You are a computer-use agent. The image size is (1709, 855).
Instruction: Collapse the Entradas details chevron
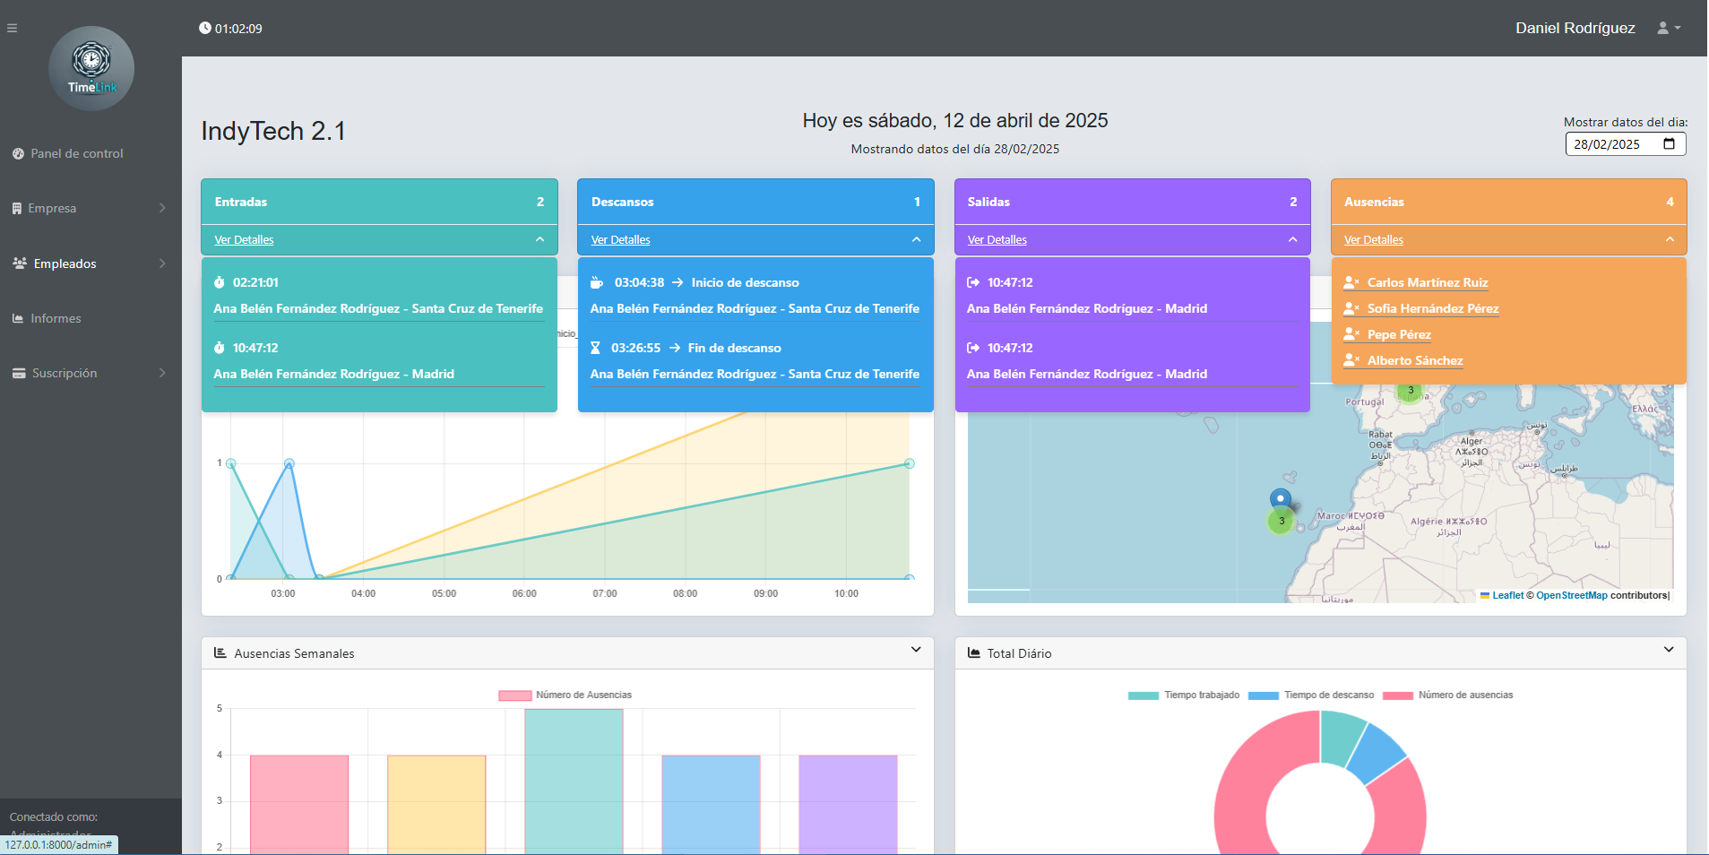click(x=539, y=239)
